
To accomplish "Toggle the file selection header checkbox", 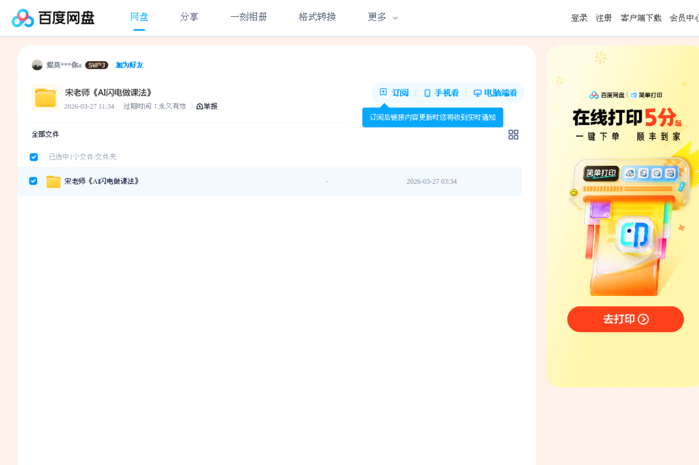I will click(x=33, y=157).
